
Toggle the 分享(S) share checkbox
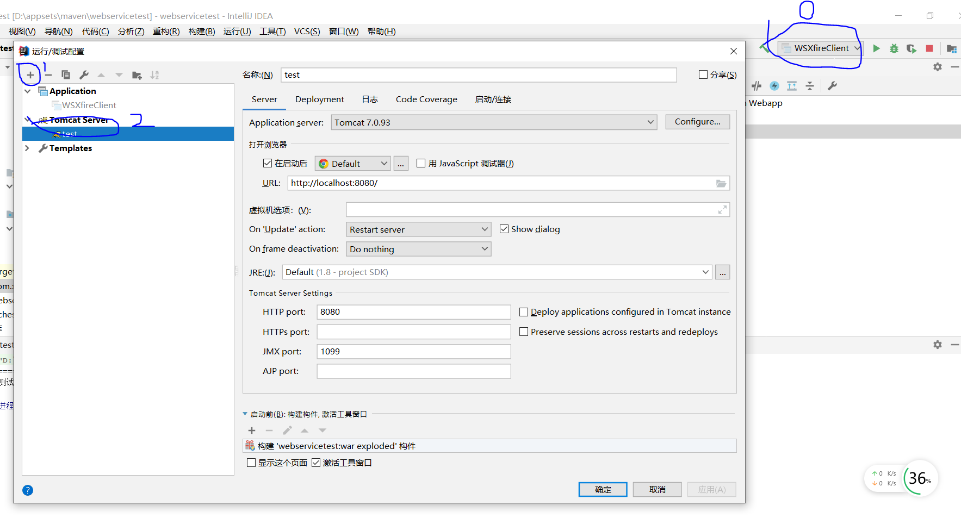coord(703,74)
